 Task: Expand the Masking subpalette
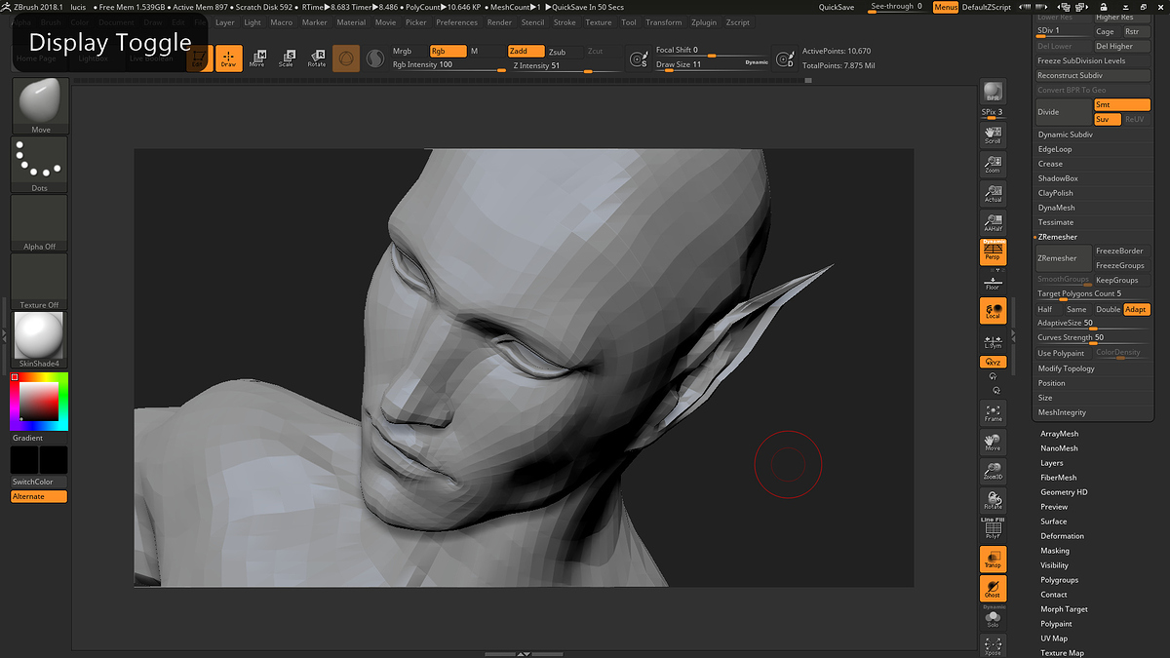tap(1055, 551)
